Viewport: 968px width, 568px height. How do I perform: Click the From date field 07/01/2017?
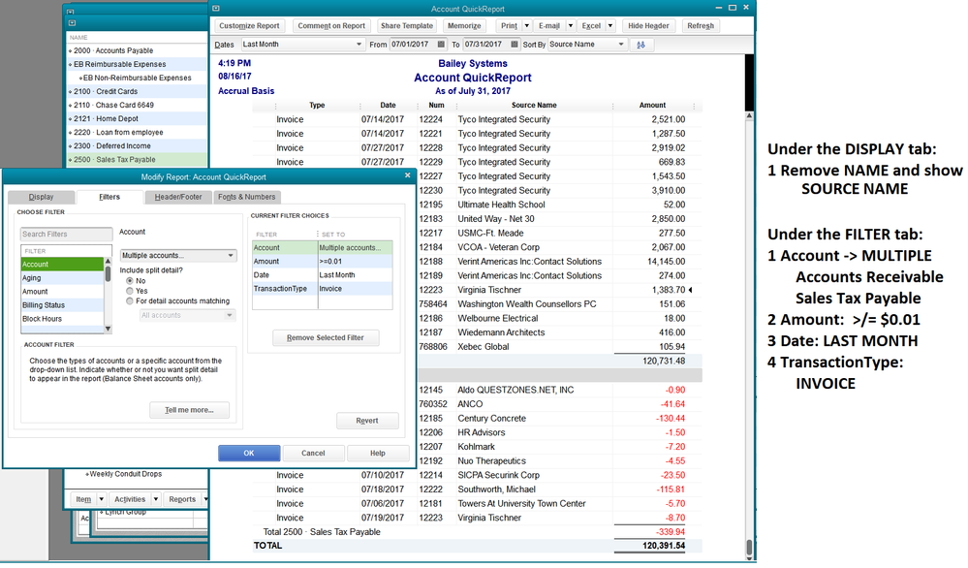point(413,45)
